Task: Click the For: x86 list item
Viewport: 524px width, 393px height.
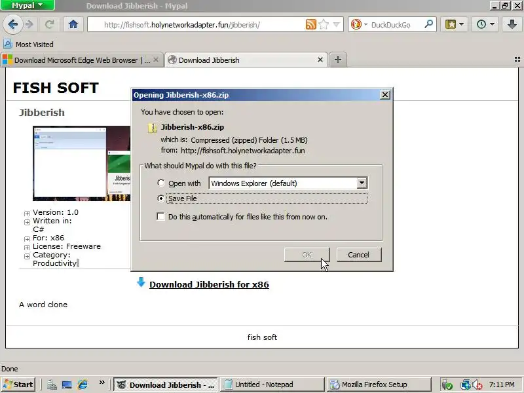Action: (48, 238)
